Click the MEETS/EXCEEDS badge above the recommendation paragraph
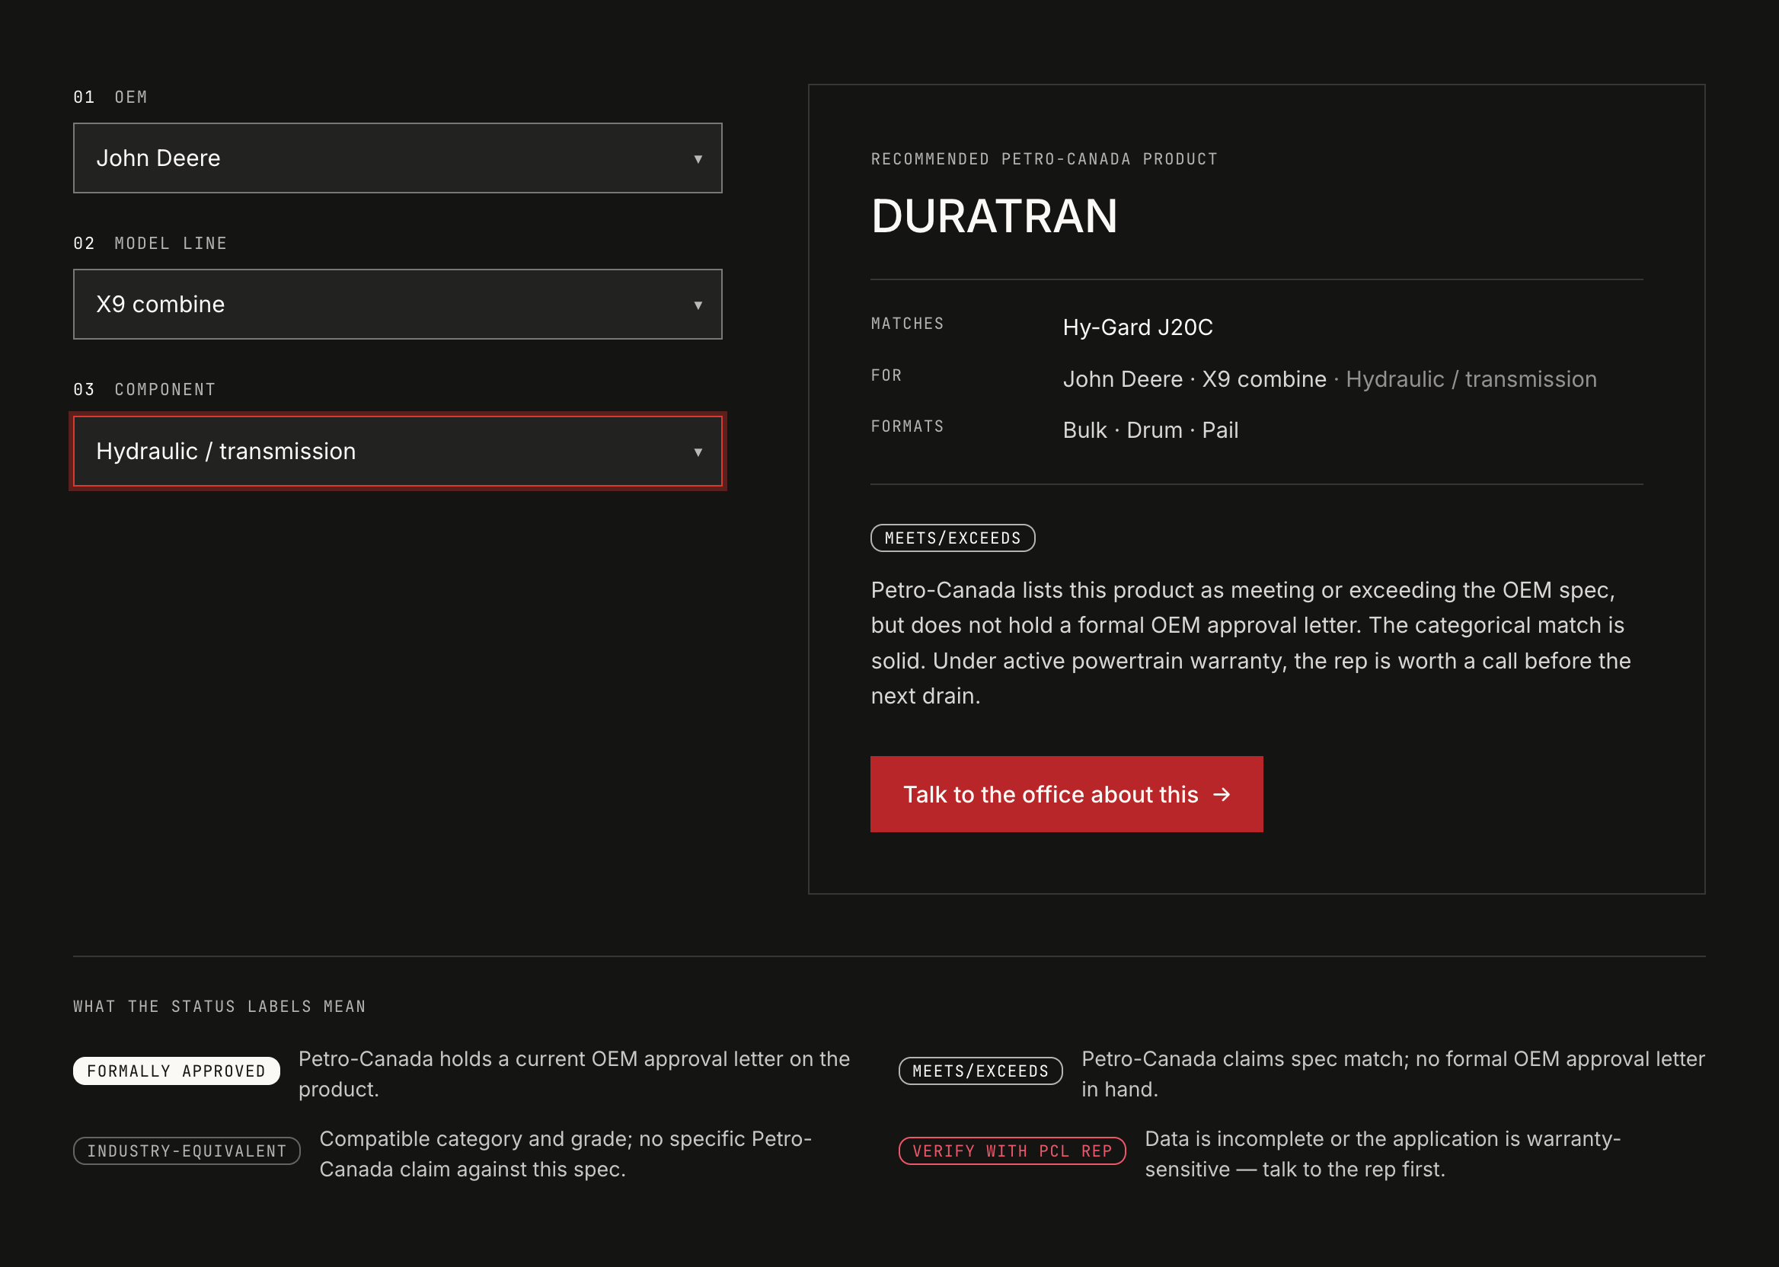This screenshot has height=1267, width=1779. tap(953, 538)
